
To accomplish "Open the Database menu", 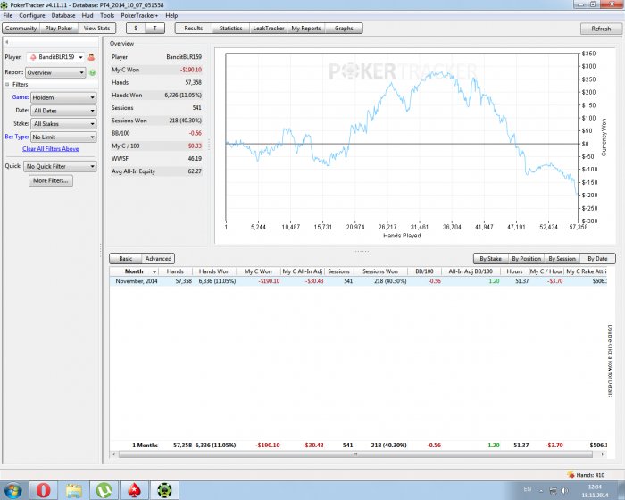I will coord(63,15).
